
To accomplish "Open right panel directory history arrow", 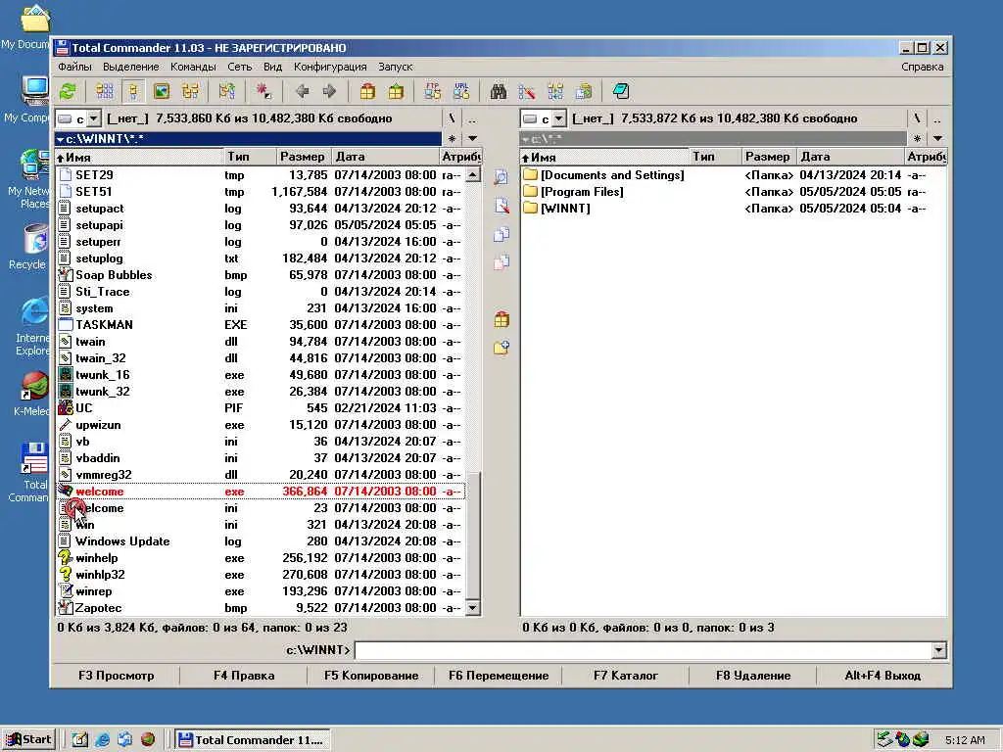I will (x=937, y=138).
